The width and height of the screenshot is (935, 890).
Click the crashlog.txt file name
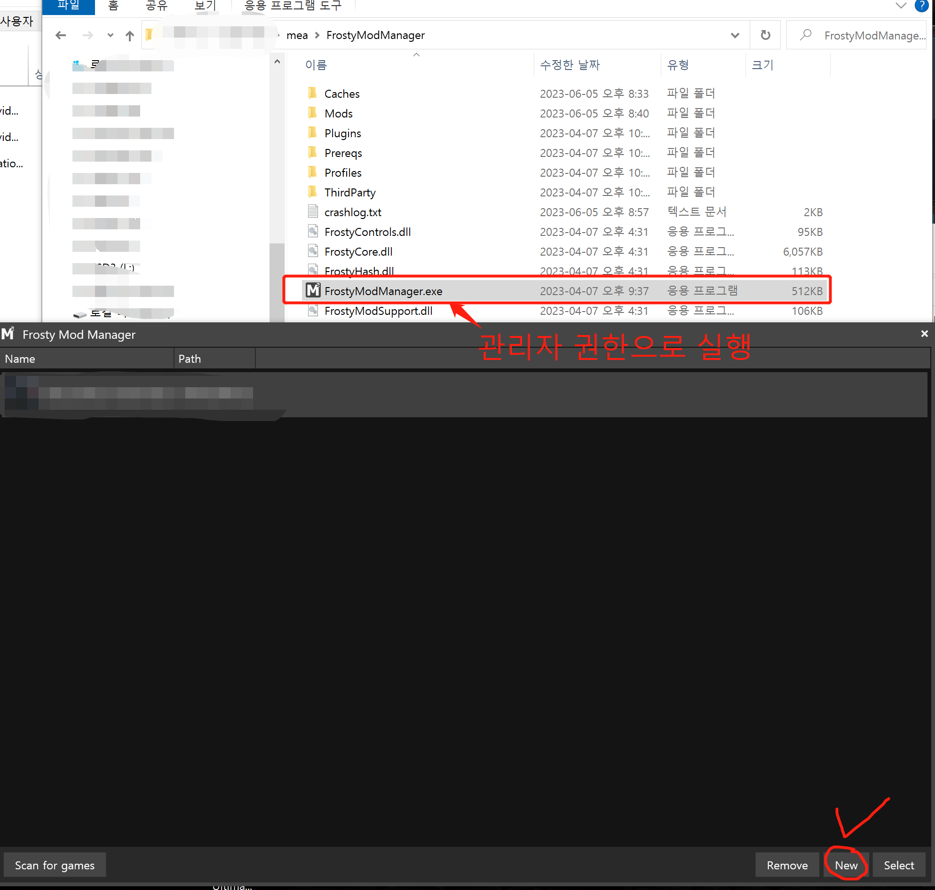pos(353,212)
